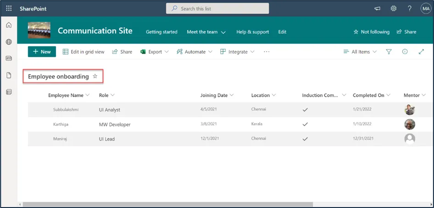The image size is (434, 208).
Task: Toggle Subbulakshmi's induction completed checkmark
Action: click(305, 110)
